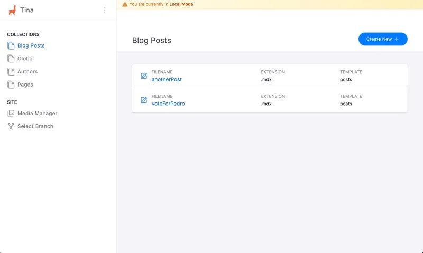The width and height of the screenshot is (423, 253).
Task: Open the Blog Posts collection
Action: point(31,45)
